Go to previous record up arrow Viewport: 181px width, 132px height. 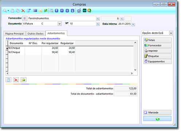(62, 11)
